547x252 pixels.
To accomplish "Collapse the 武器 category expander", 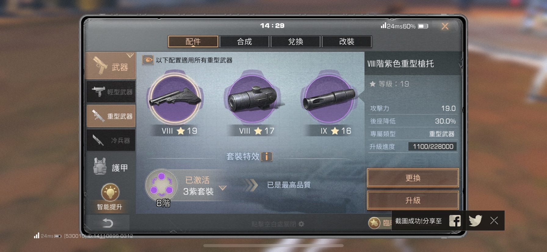I will click(130, 55).
